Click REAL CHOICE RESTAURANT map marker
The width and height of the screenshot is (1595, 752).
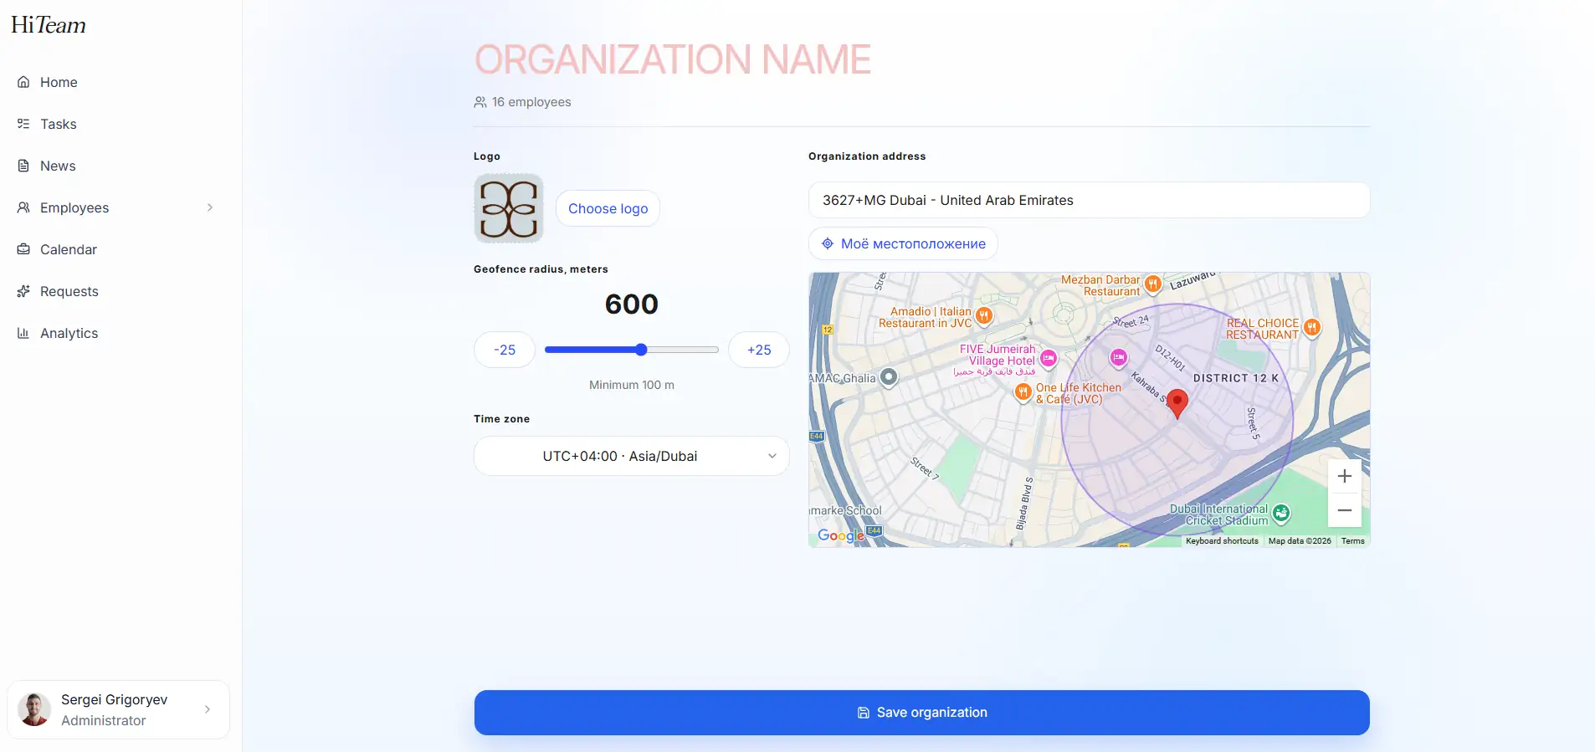tap(1312, 328)
